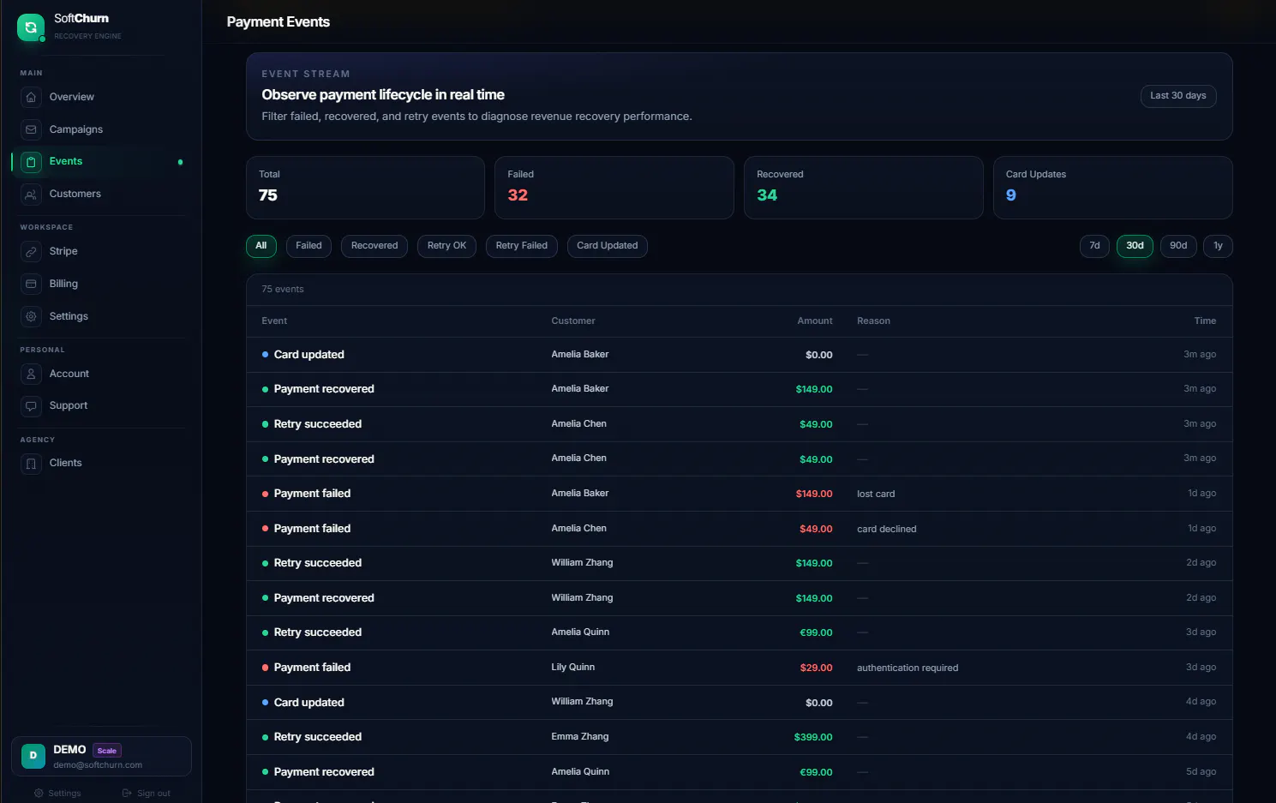Screen dimensions: 1276x803
Task: Click the Lily Quinn customer name
Action: coord(572,668)
